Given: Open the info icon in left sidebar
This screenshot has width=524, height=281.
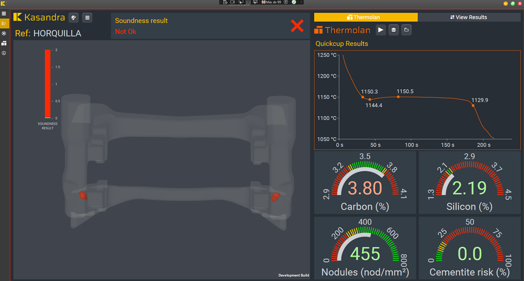Looking at the screenshot, I should (4, 53).
